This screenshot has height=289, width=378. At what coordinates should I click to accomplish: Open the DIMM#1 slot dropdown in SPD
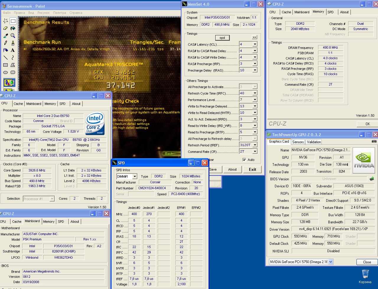point(135,176)
